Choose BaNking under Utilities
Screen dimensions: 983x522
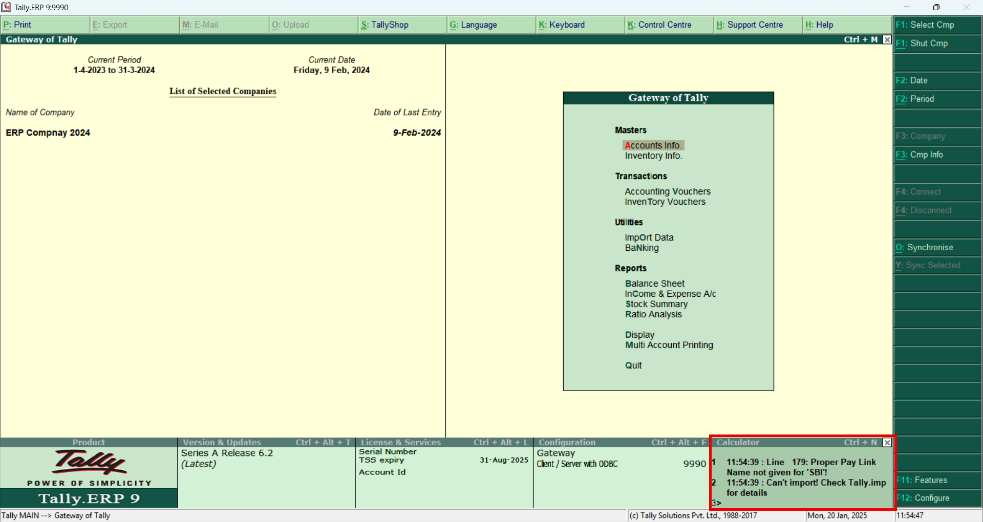(642, 248)
